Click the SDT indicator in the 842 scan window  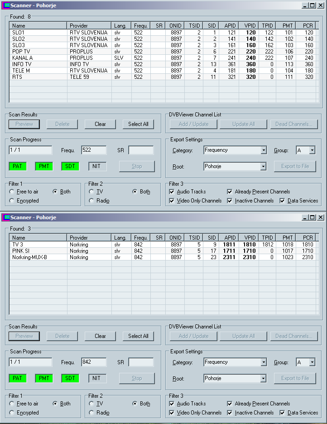click(x=70, y=378)
